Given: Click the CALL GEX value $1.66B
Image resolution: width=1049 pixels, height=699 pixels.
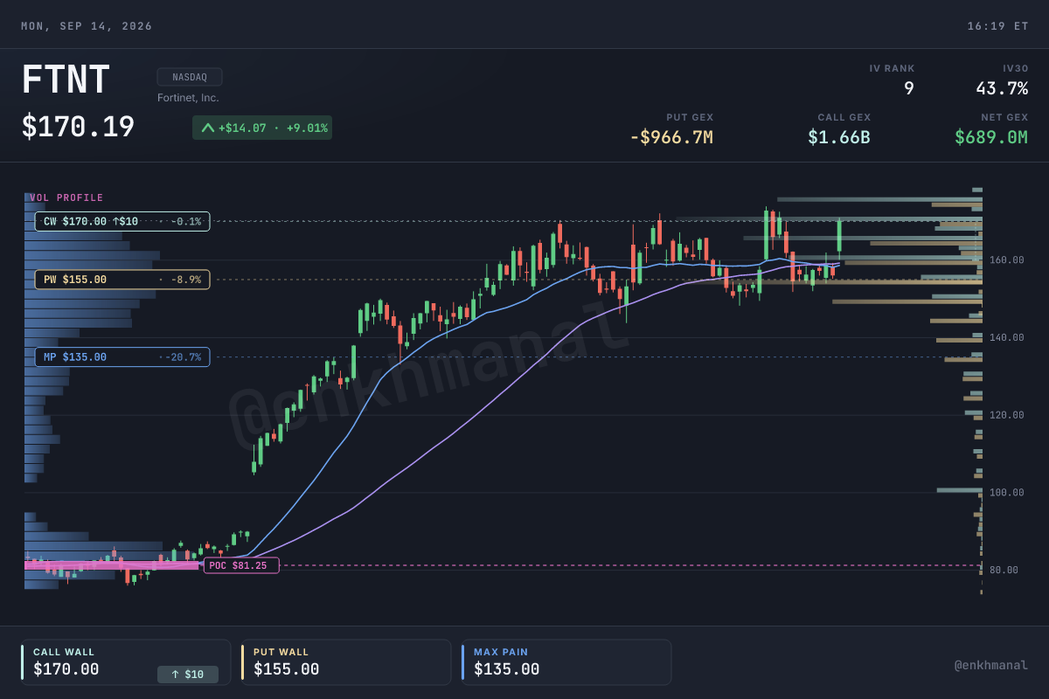Looking at the screenshot, I should [x=839, y=137].
